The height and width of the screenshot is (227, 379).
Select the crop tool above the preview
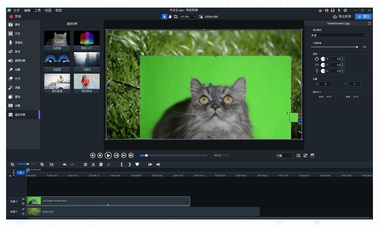coord(176,17)
